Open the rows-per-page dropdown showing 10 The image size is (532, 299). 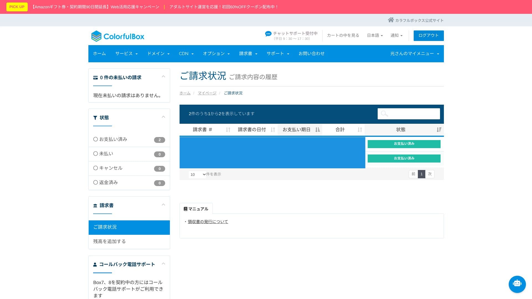198,174
